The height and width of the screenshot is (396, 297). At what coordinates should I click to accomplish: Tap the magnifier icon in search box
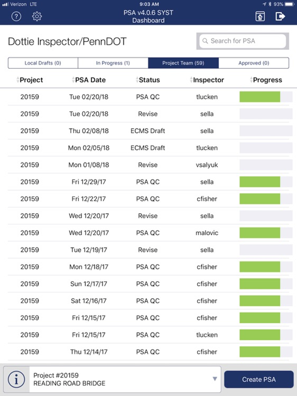[205, 41]
